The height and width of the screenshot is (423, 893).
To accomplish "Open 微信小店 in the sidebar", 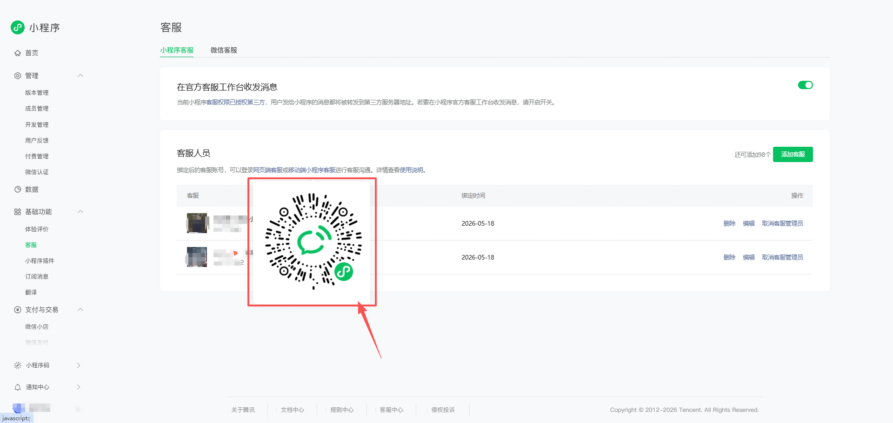I will tap(37, 327).
